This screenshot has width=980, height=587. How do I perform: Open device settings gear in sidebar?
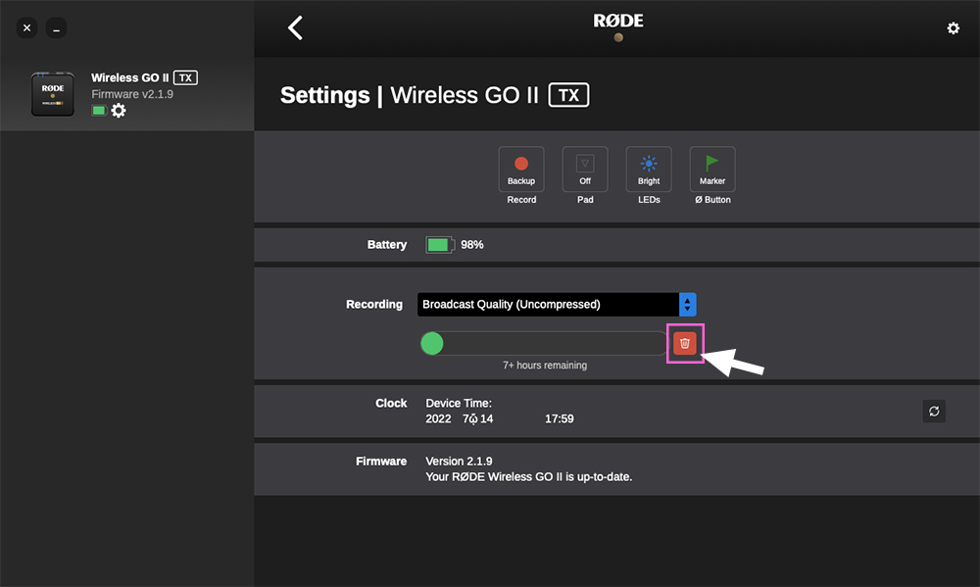click(x=119, y=111)
